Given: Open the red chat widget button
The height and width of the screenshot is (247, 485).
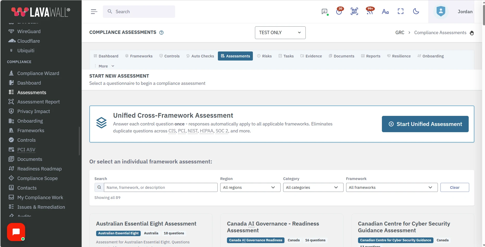Looking at the screenshot, I should point(16,232).
